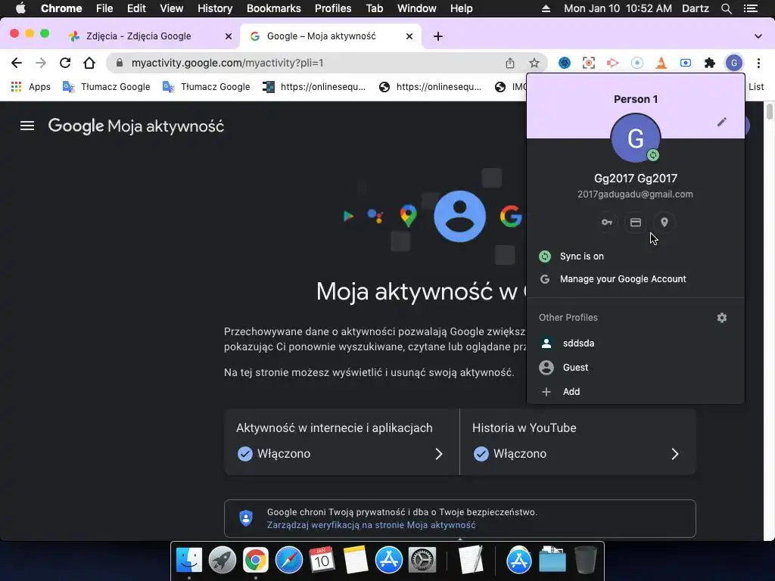Open Guest profile

pos(636,368)
